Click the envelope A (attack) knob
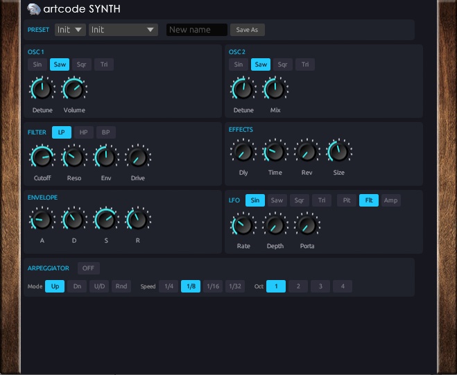Screen dimensions: 457x375 (x=42, y=220)
